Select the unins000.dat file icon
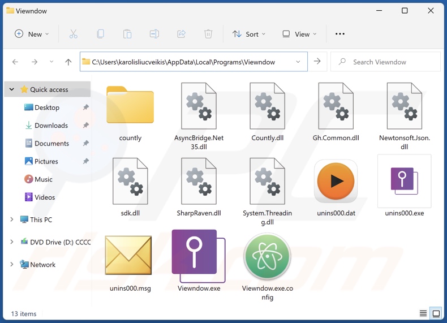 [336, 182]
